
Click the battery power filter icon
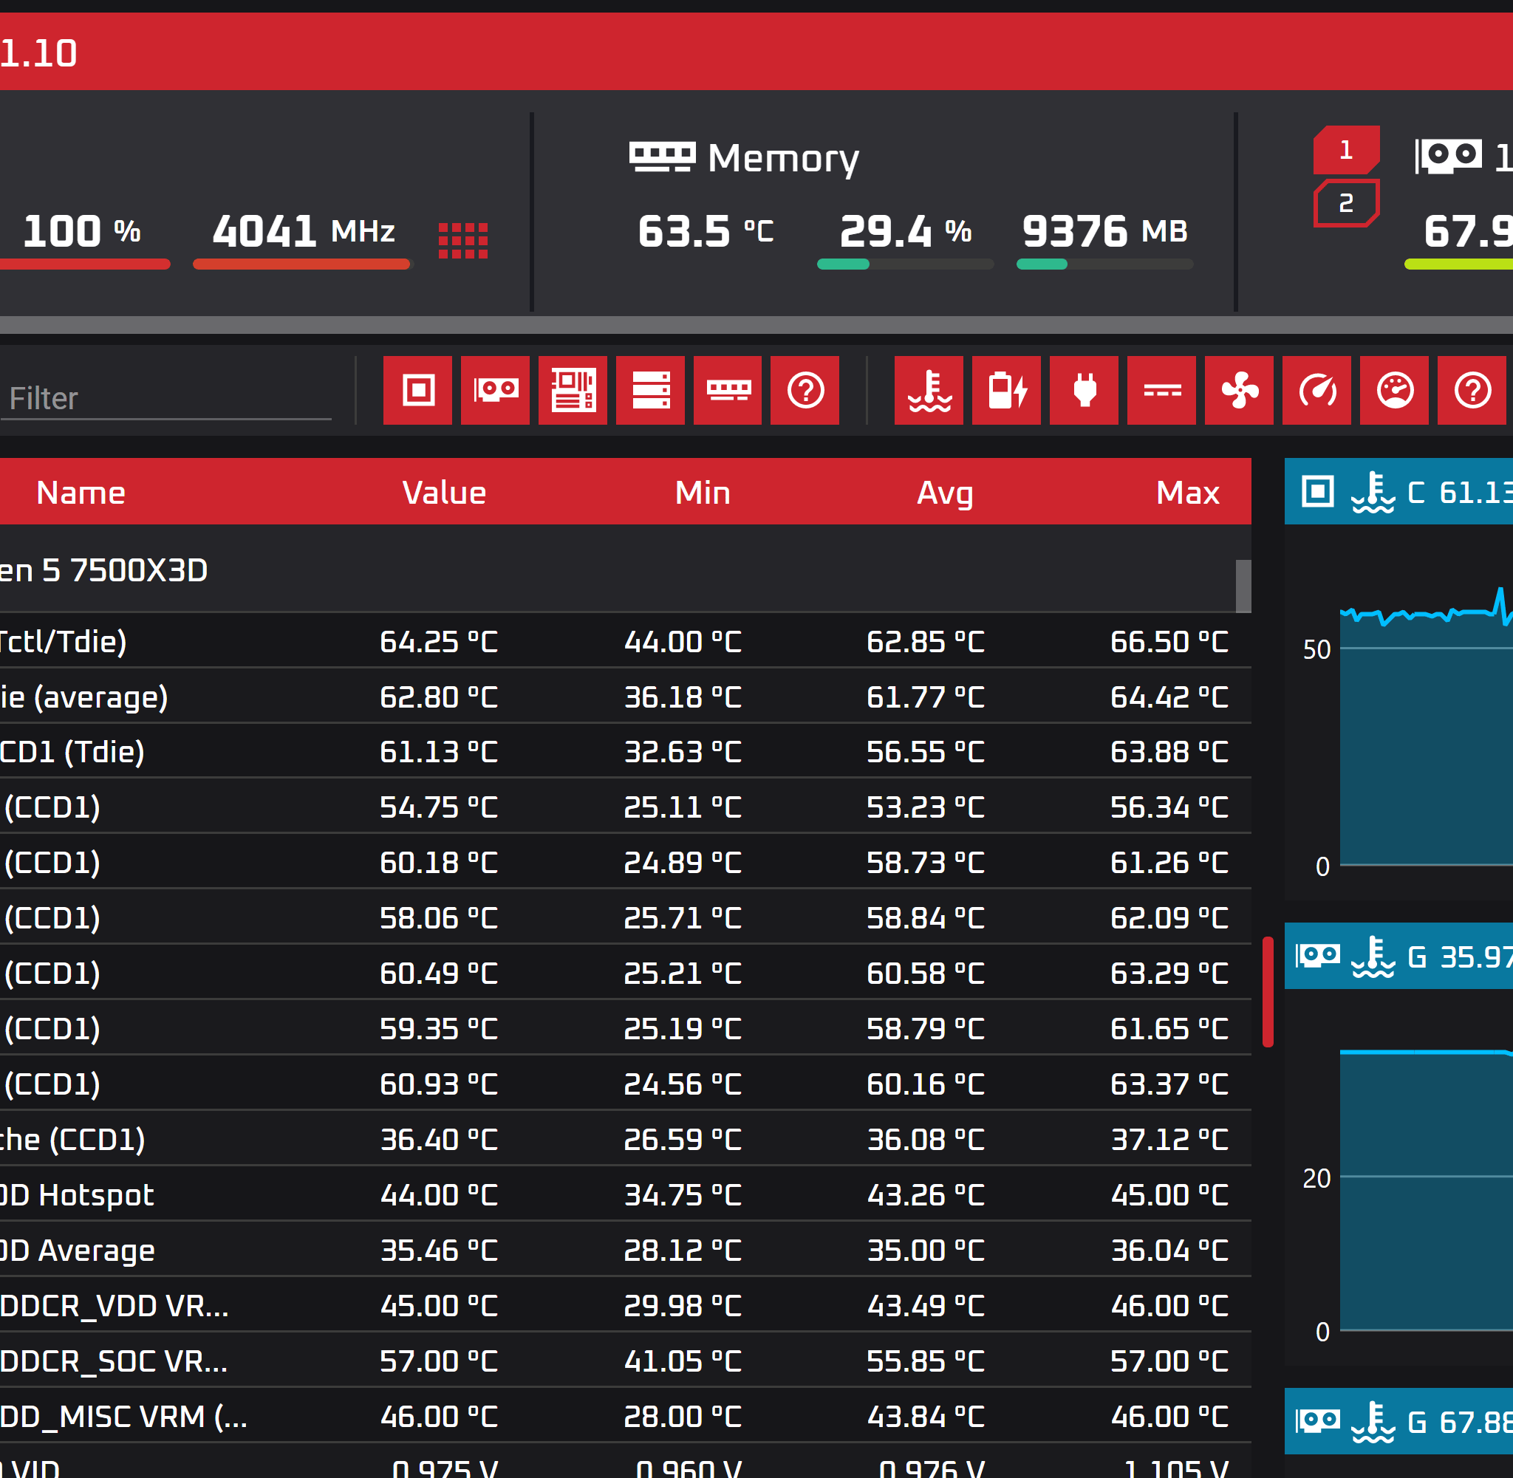1006,390
